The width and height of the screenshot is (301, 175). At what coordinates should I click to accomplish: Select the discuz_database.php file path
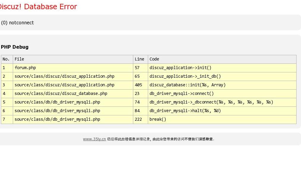pyautogui.click(x=73, y=94)
